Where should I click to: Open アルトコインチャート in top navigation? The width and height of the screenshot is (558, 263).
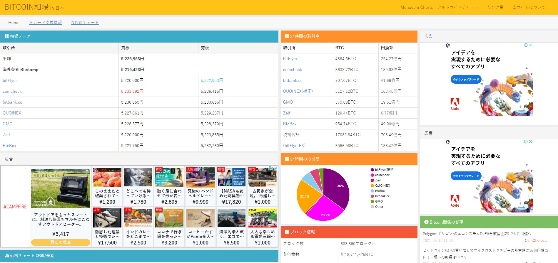point(458,7)
